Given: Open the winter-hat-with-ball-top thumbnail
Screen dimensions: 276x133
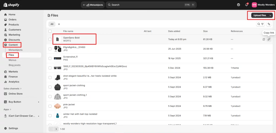Looking at the screenshot, I should [57, 115].
